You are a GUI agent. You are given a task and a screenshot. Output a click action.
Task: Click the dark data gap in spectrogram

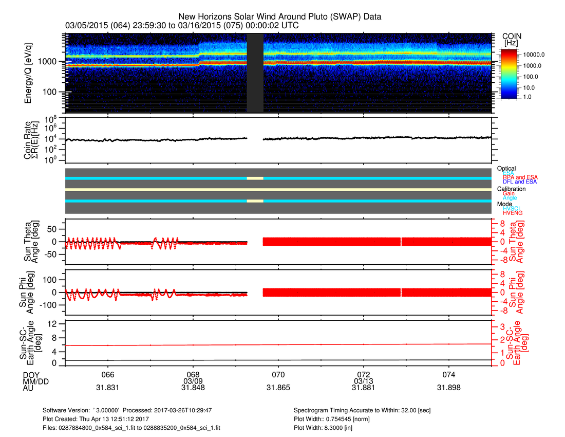255,73
